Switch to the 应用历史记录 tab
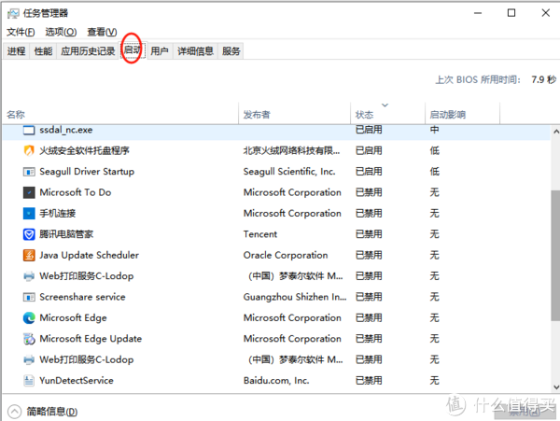 tap(88, 51)
